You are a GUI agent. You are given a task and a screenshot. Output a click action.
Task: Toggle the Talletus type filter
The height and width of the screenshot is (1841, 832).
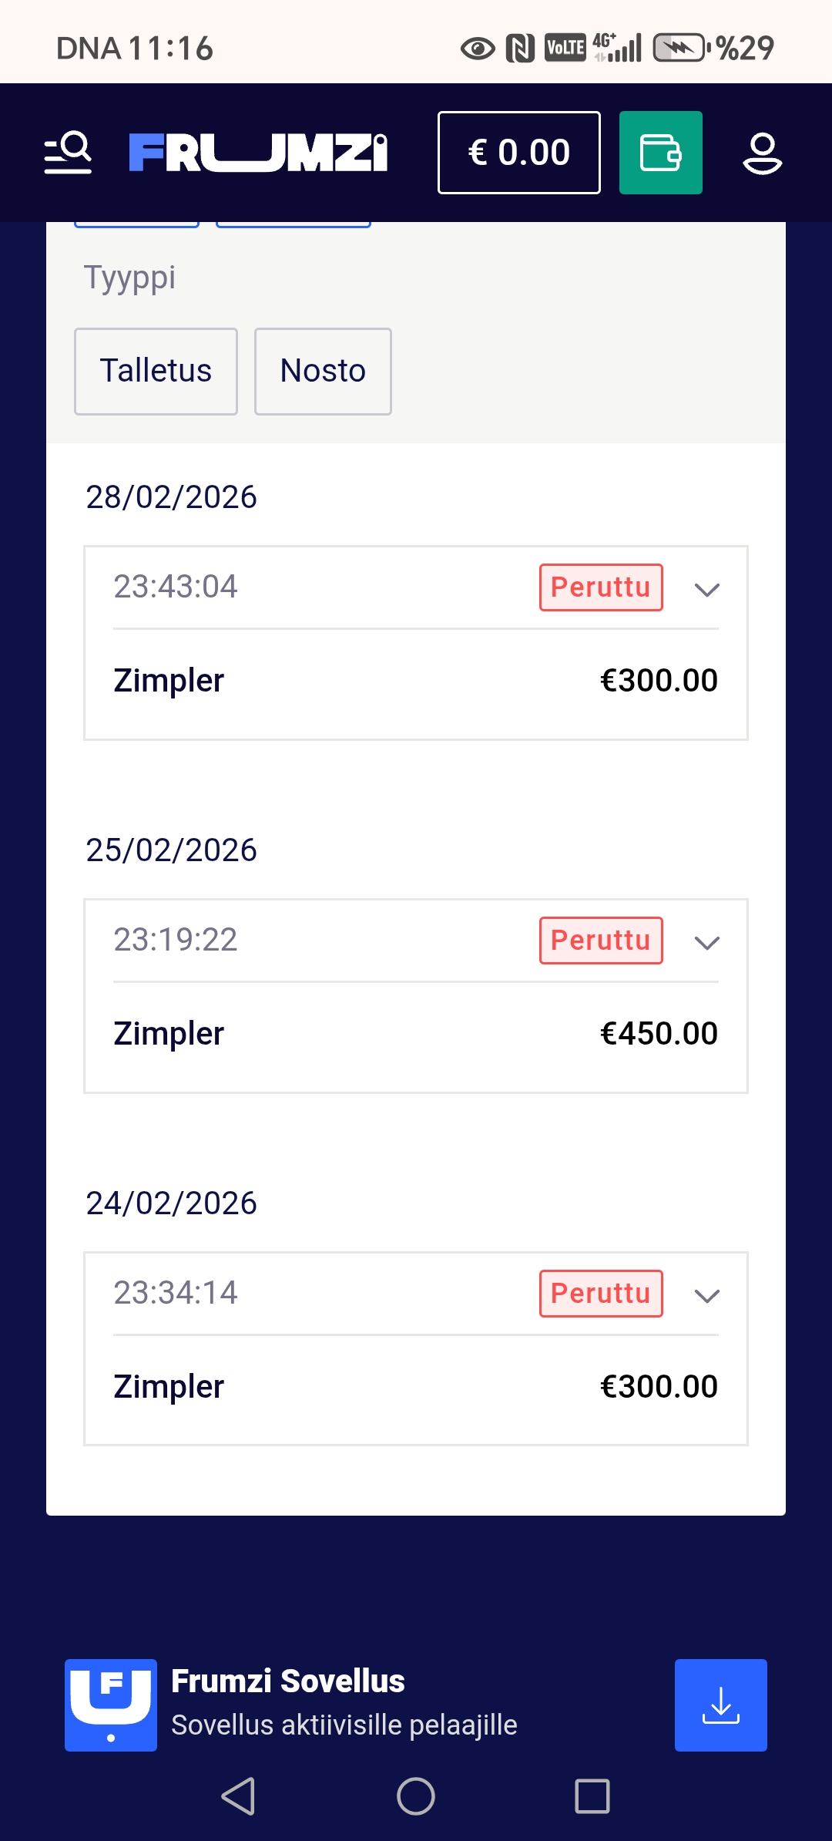click(156, 371)
